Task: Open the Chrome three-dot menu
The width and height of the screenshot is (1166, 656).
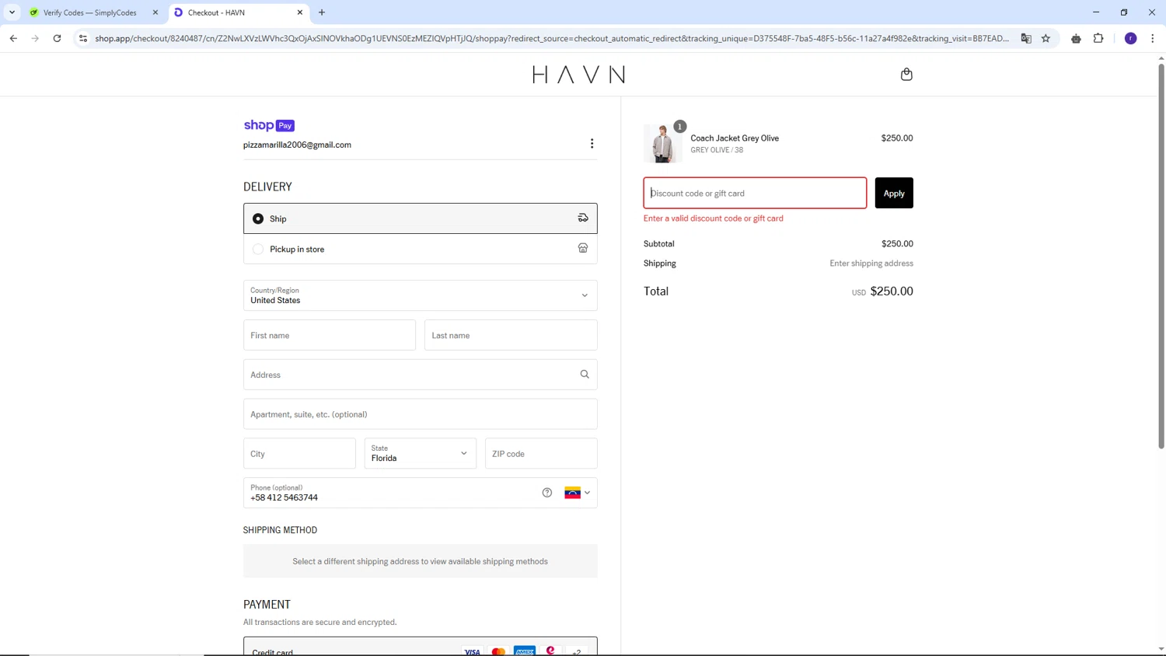Action: 1153,38
